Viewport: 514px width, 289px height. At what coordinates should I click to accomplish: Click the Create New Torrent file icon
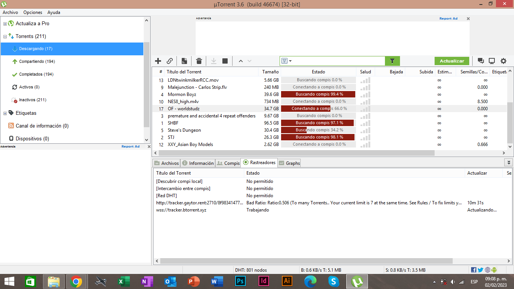tap(184, 61)
